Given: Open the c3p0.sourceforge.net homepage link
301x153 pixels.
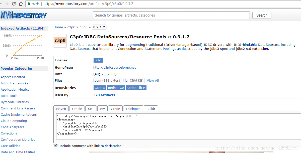Looking at the screenshot, I should 114,67.
